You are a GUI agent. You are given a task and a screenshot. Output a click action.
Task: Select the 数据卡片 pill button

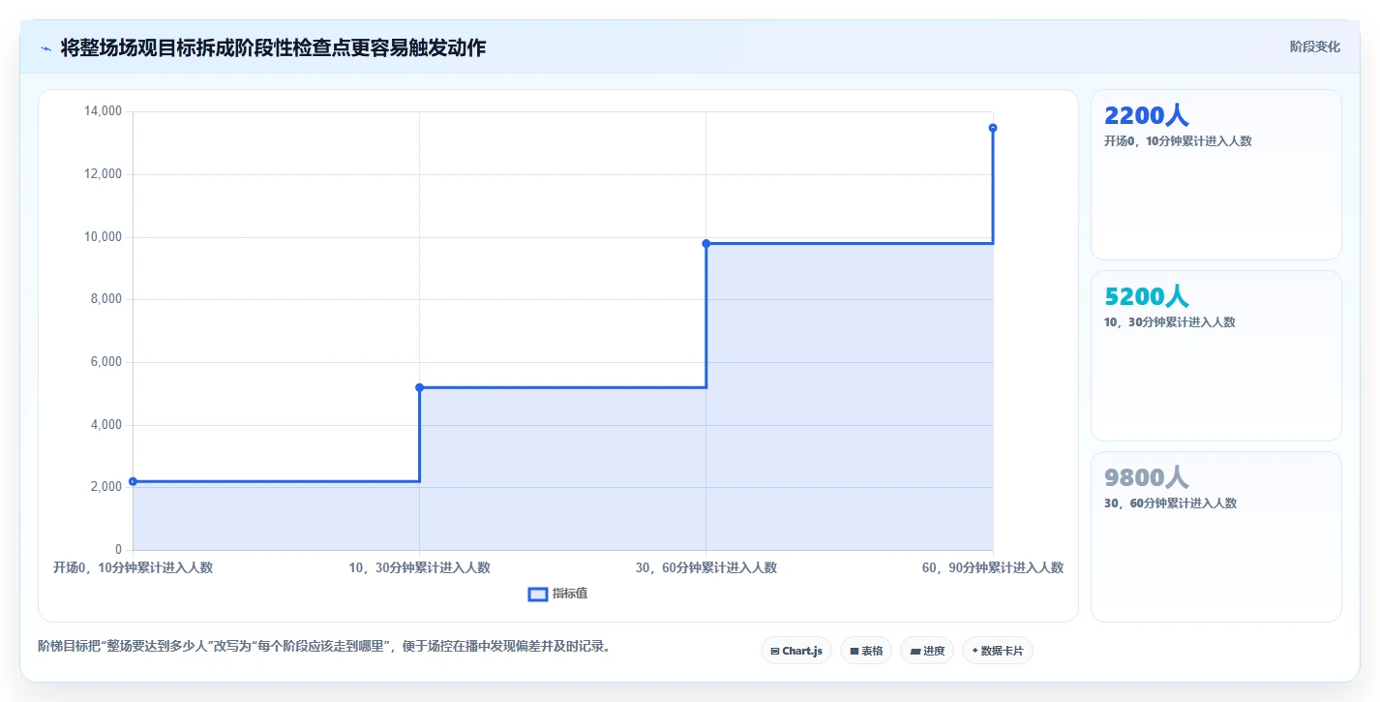[998, 651]
